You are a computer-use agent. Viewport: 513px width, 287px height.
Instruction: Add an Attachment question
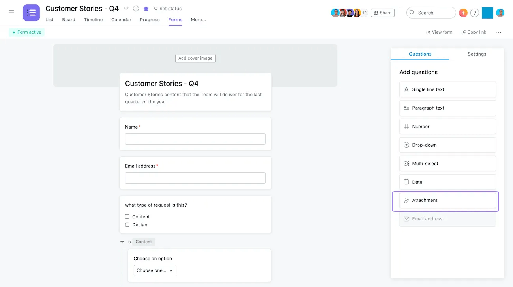coord(447,200)
